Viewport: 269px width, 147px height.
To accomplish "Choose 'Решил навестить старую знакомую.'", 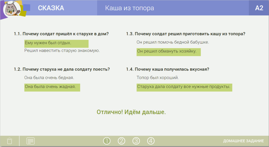I will point(62,51).
